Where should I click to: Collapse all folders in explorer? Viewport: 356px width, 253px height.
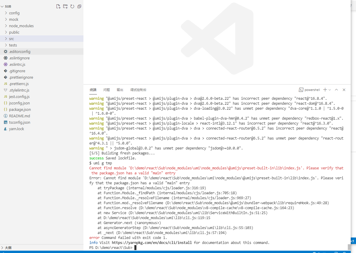coord(79,6)
